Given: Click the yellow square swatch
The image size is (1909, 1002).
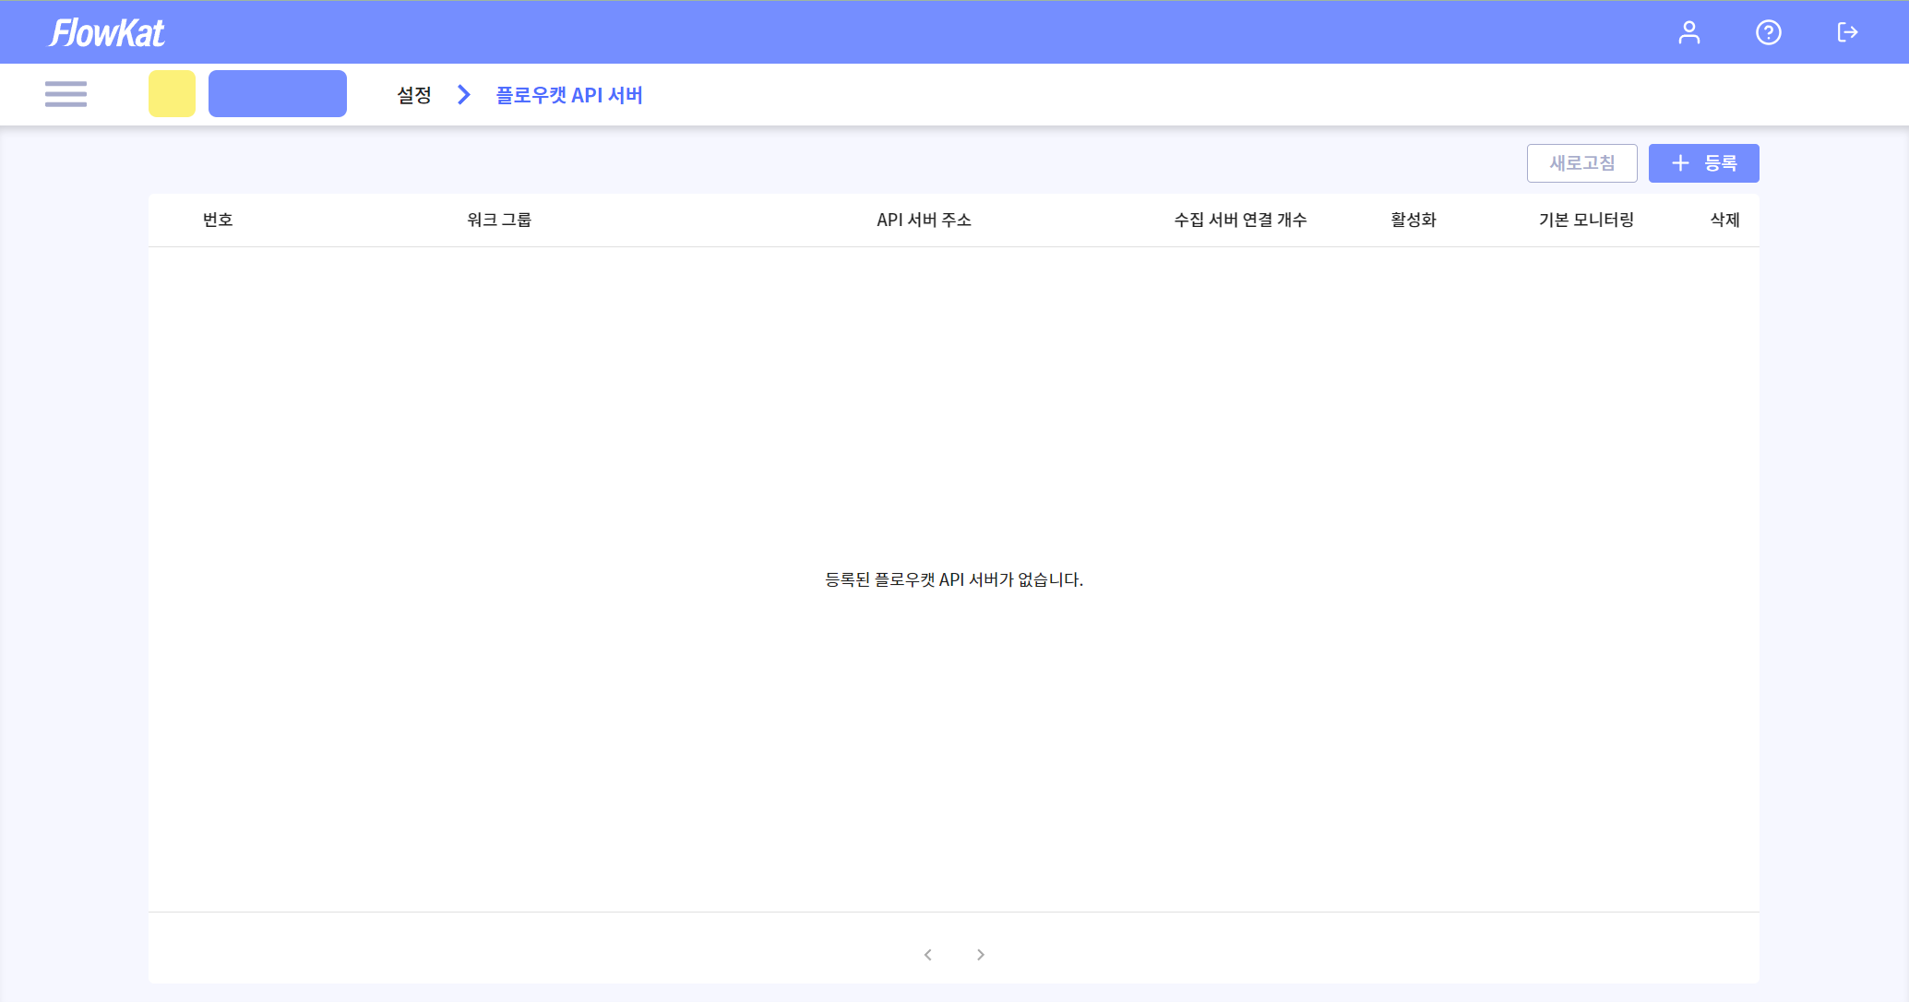Looking at the screenshot, I should (172, 94).
